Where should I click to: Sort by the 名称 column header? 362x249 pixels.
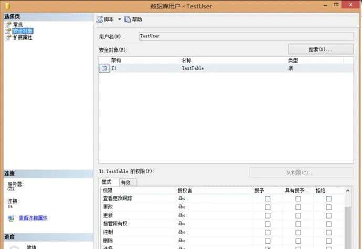(x=187, y=60)
